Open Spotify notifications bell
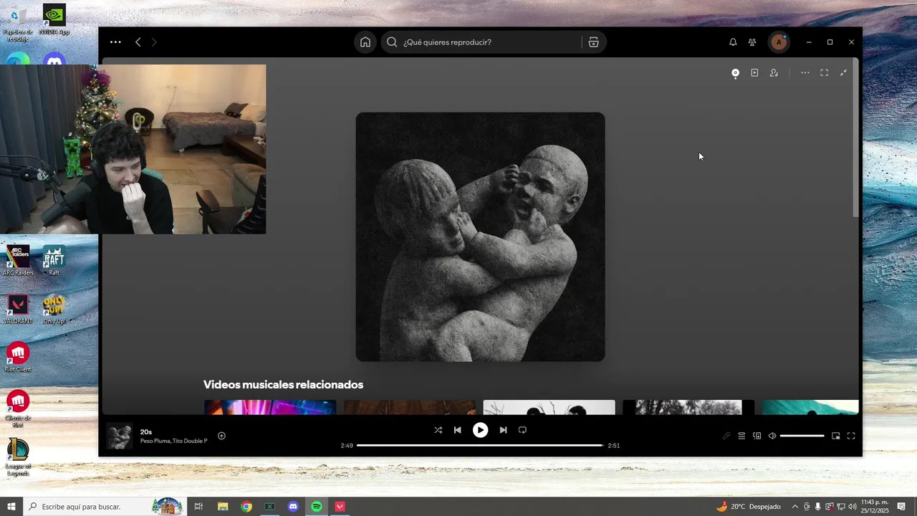Screen dimensions: 917x516 point(733,42)
